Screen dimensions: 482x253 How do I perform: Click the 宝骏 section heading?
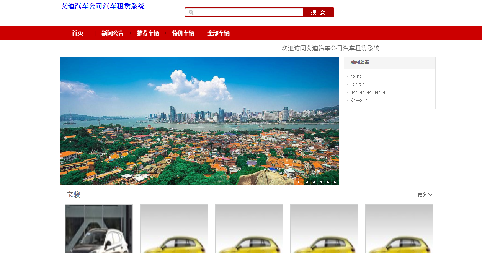pyautogui.click(x=73, y=195)
